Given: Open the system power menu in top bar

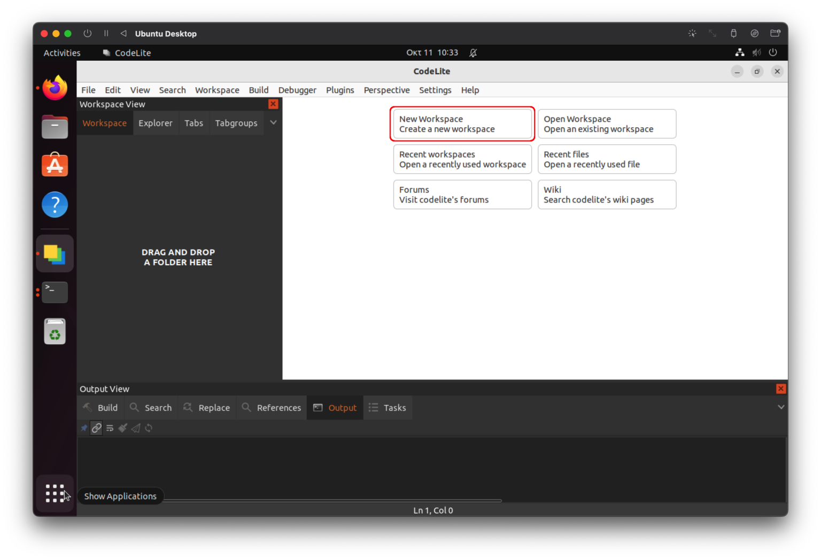Looking at the screenshot, I should tap(772, 53).
